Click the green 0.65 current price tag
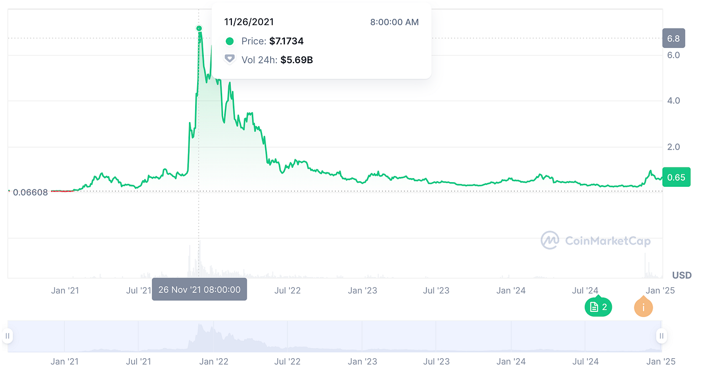The image size is (715, 372). point(676,177)
